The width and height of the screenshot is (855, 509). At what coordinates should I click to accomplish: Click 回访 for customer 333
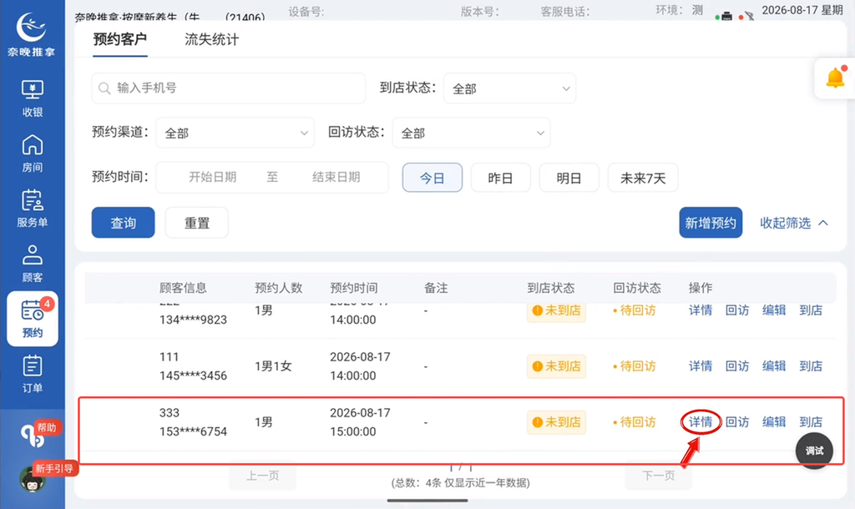[737, 422]
